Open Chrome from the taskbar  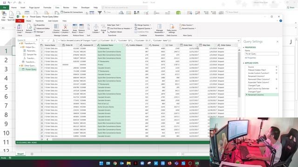[115, 163]
